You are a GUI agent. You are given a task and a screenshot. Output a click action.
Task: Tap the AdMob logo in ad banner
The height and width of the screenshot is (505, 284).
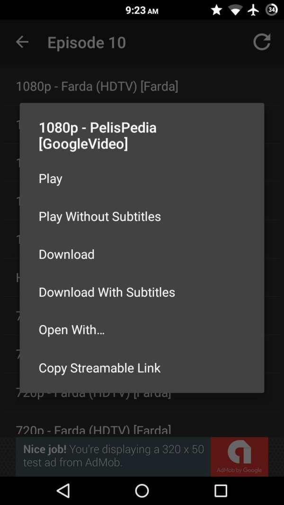239,456
